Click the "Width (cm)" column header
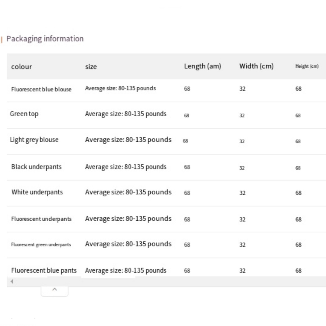 point(256,66)
